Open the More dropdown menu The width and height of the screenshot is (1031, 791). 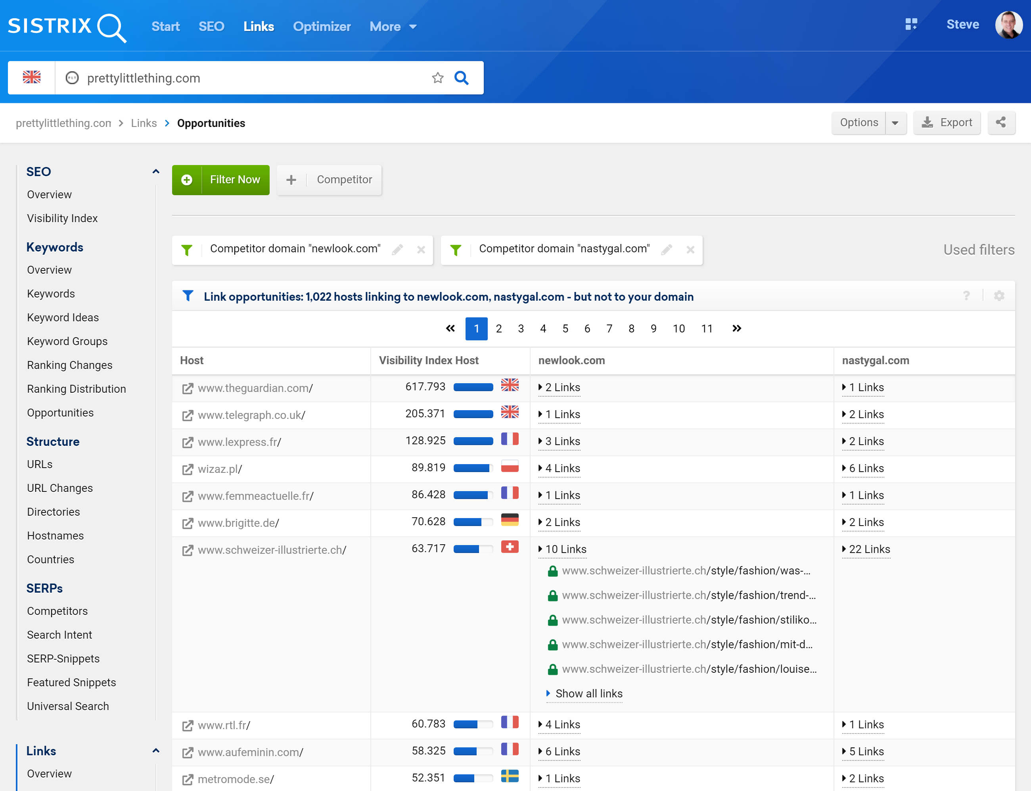coord(393,27)
